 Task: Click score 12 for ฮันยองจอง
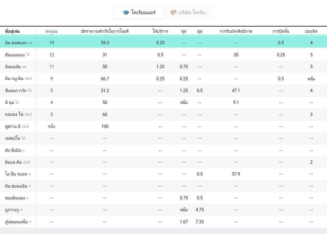tap(52, 55)
